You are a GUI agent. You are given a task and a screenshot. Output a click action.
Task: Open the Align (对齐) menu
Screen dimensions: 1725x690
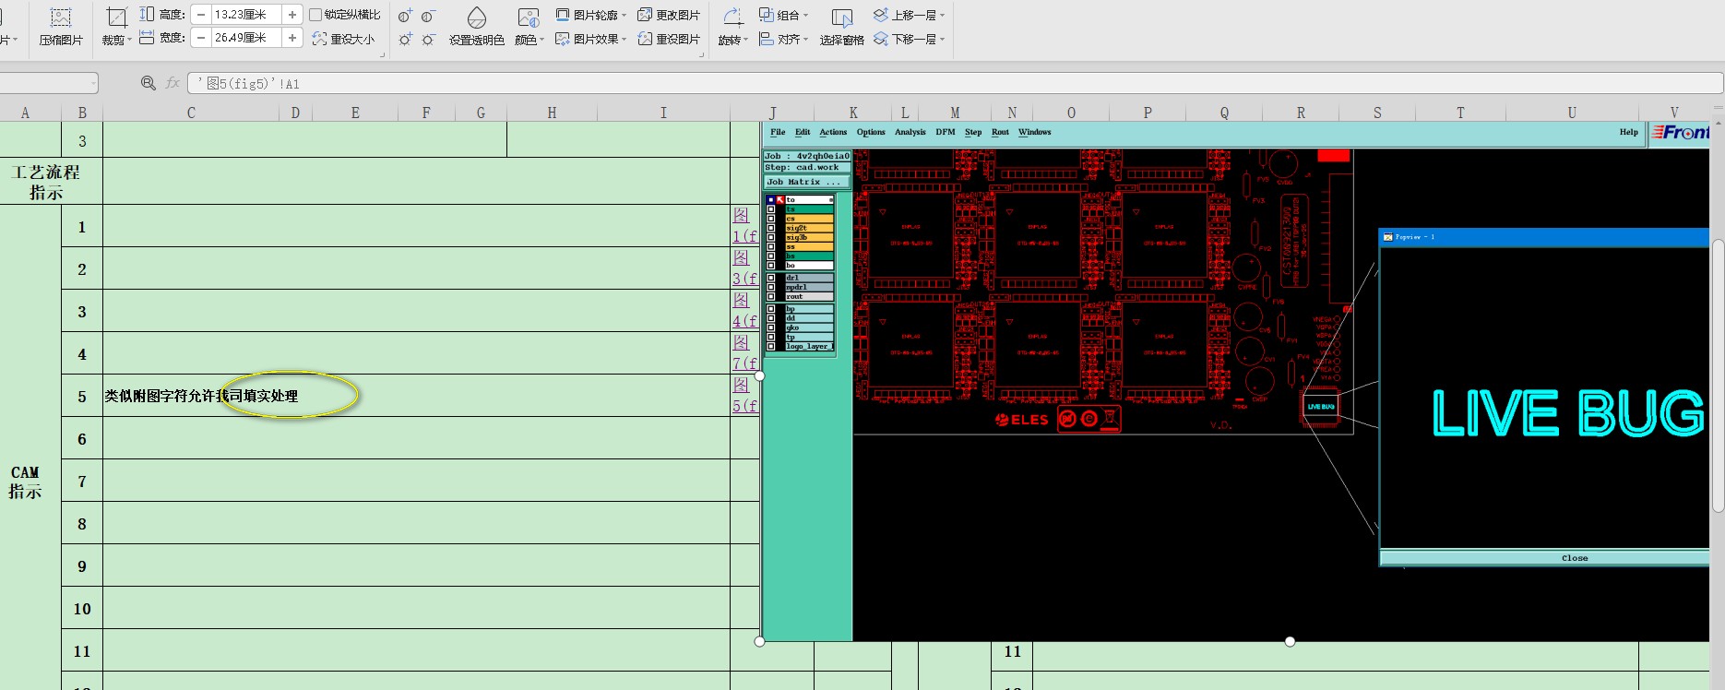click(783, 39)
